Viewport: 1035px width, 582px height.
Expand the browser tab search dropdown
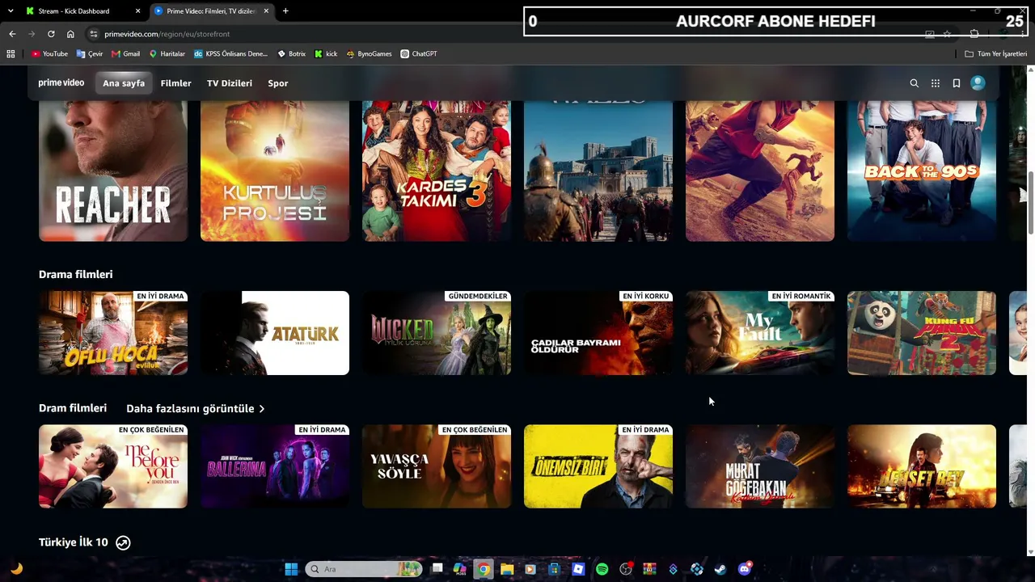11,11
